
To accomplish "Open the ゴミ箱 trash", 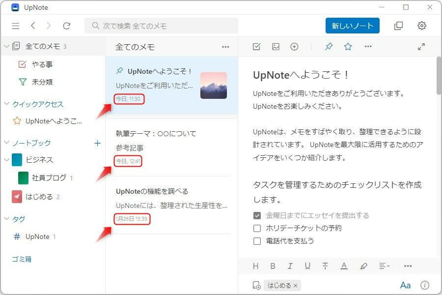I will pyautogui.click(x=22, y=259).
